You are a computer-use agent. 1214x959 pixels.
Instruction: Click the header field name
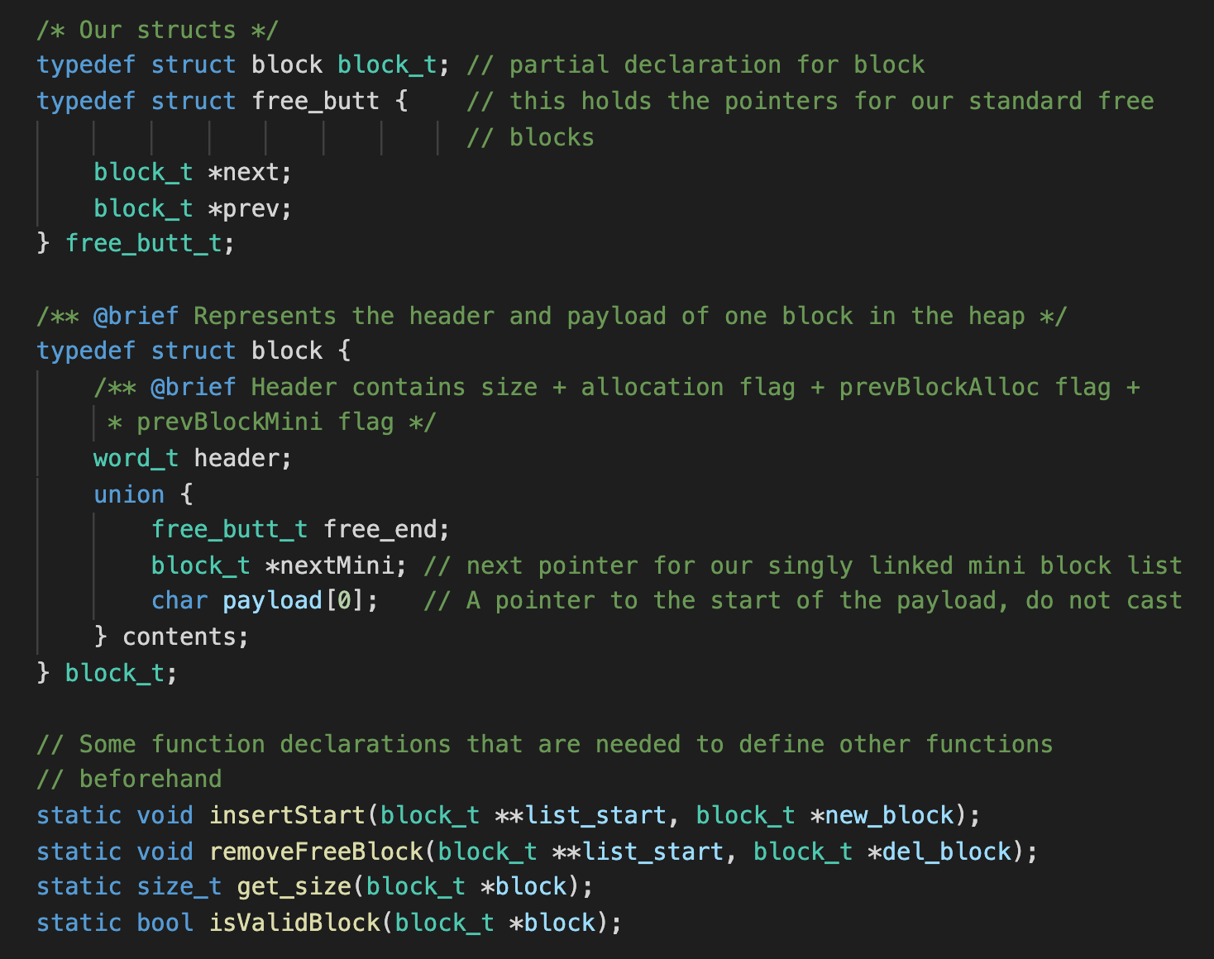click(x=237, y=458)
